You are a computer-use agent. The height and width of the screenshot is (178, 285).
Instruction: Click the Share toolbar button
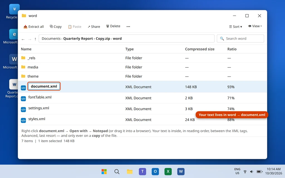tap(94, 26)
